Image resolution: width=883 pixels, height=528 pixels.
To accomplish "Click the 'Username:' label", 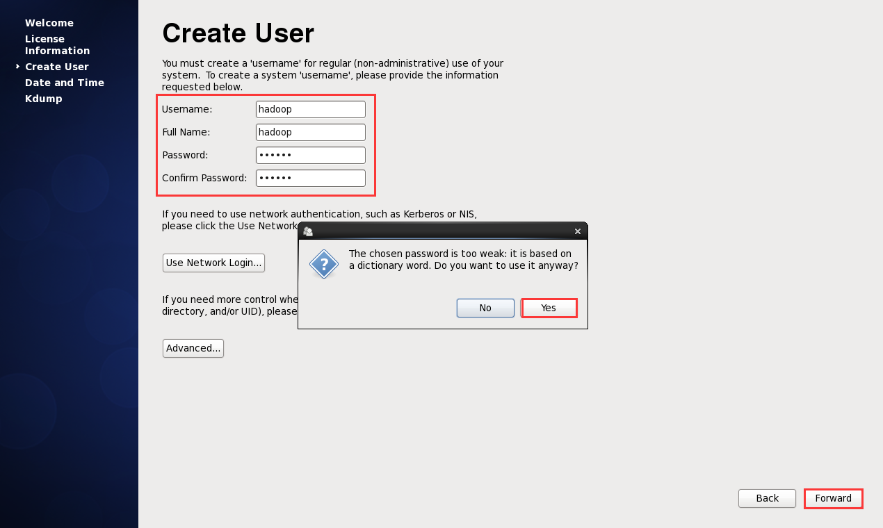I will pos(187,109).
